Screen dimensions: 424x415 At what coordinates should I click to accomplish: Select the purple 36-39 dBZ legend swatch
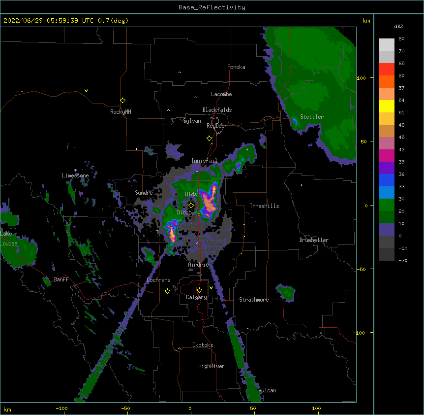387,168
